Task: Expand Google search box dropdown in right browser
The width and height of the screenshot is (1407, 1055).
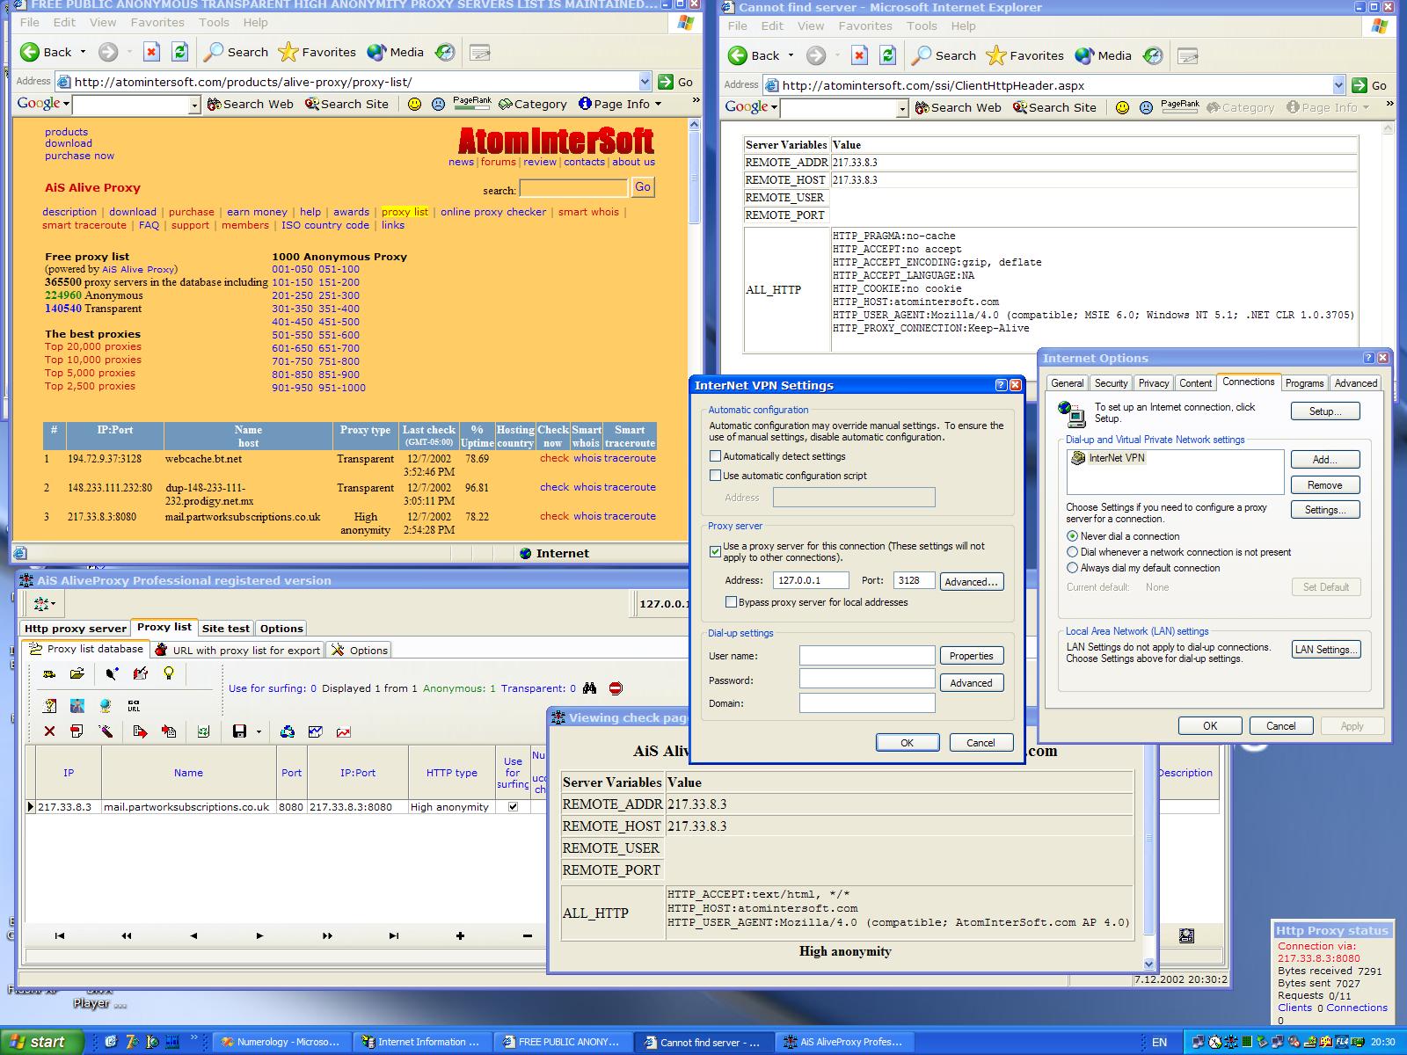Action: (902, 108)
